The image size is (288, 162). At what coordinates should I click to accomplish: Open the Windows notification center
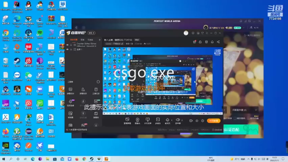pos(283,159)
